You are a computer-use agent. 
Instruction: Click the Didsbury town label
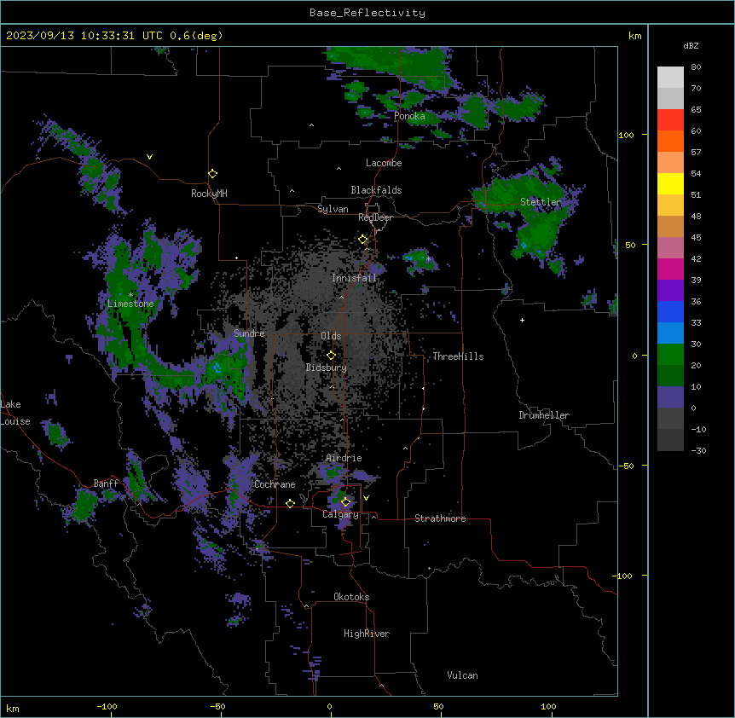pyautogui.click(x=327, y=368)
